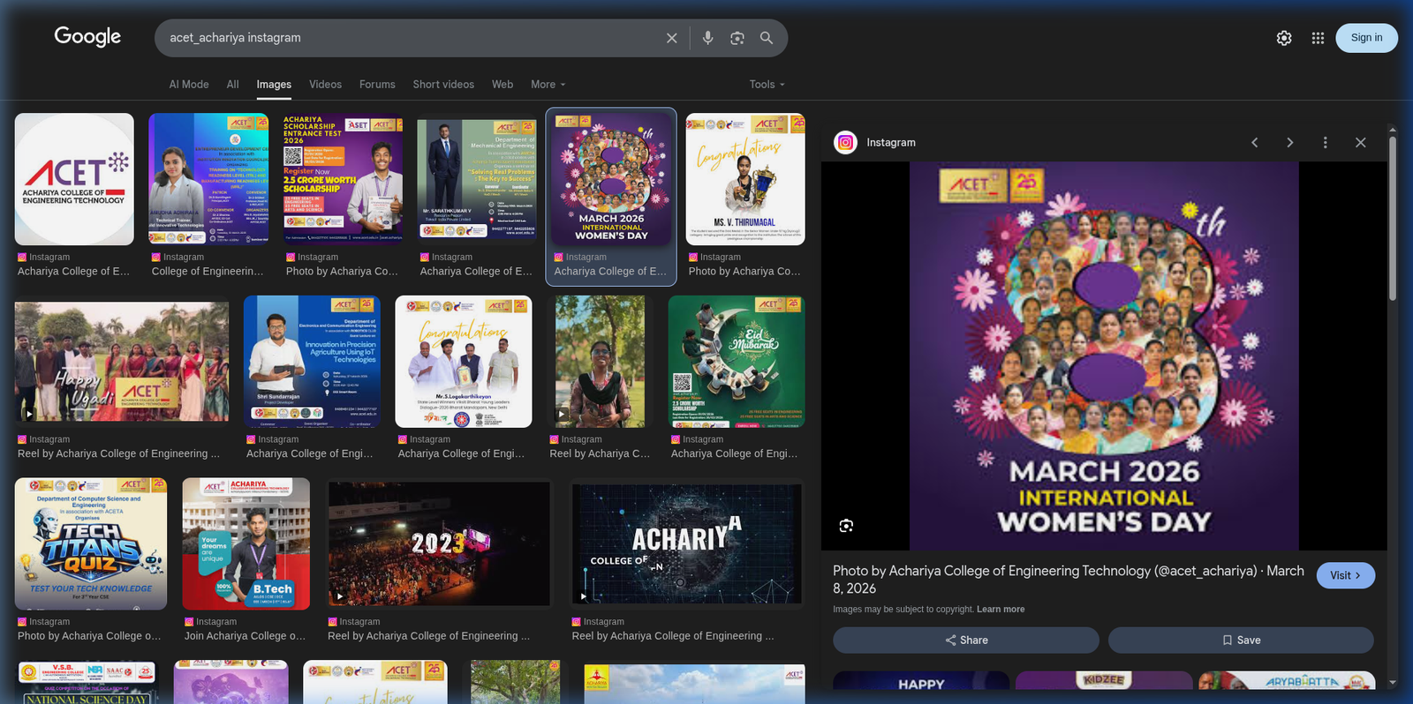1413x704 pixels.
Task: Open the copyright Learn more link
Action: [1001, 610]
